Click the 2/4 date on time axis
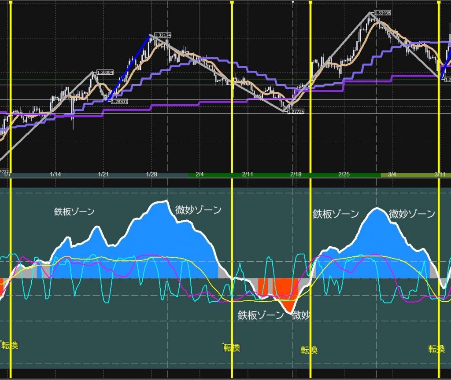Viewport: 451px width, 380px height. pyautogui.click(x=199, y=175)
